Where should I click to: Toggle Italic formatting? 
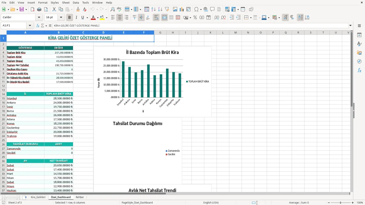click(76, 18)
